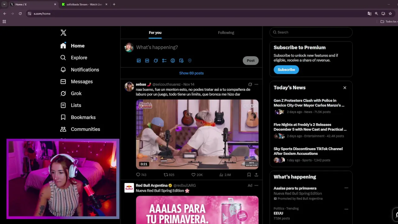The image size is (398, 224).
Task: Click the Grok explain icon on sebas post
Action: click(250, 84)
